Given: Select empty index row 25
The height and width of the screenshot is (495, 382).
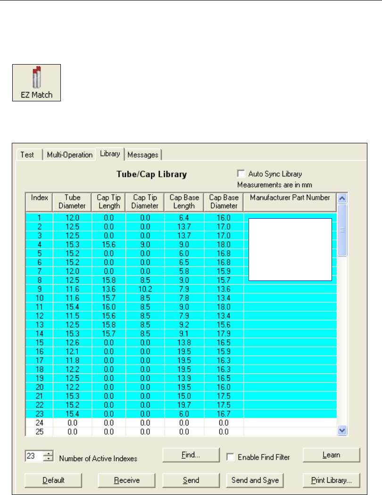Looking at the screenshot, I should [181, 431].
